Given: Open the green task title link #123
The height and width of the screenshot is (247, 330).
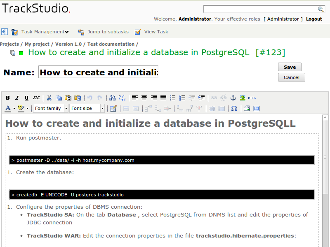Looking at the screenshot, I should [157, 53].
